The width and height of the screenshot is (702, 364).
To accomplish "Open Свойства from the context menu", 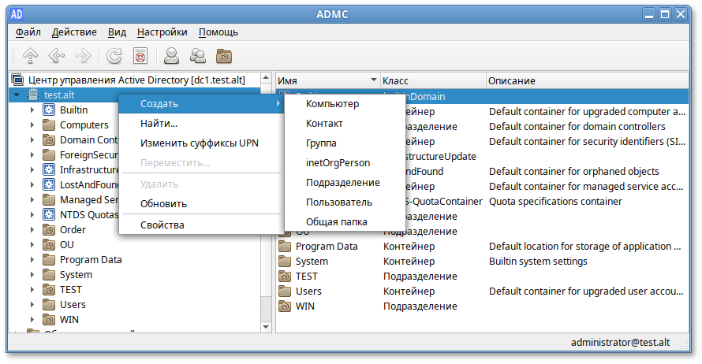I will 201,225.
